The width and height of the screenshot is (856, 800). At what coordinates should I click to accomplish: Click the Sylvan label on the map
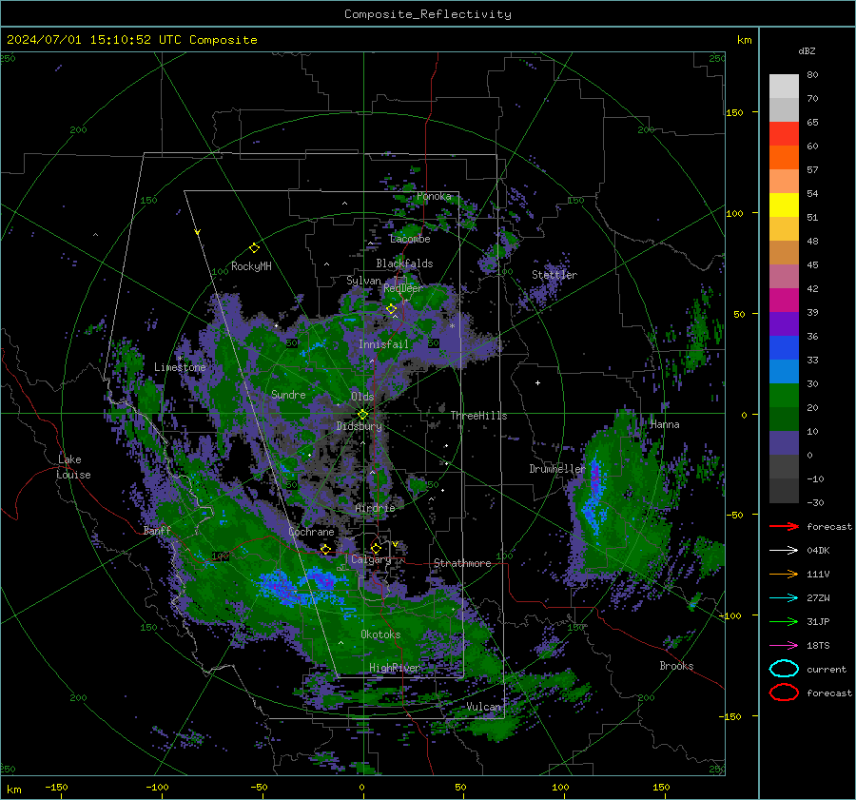[x=363, y=281]
